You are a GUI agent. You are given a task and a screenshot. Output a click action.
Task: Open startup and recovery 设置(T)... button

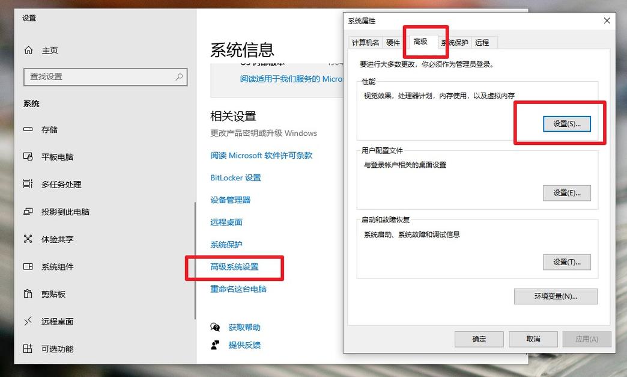tap(566, 262)
